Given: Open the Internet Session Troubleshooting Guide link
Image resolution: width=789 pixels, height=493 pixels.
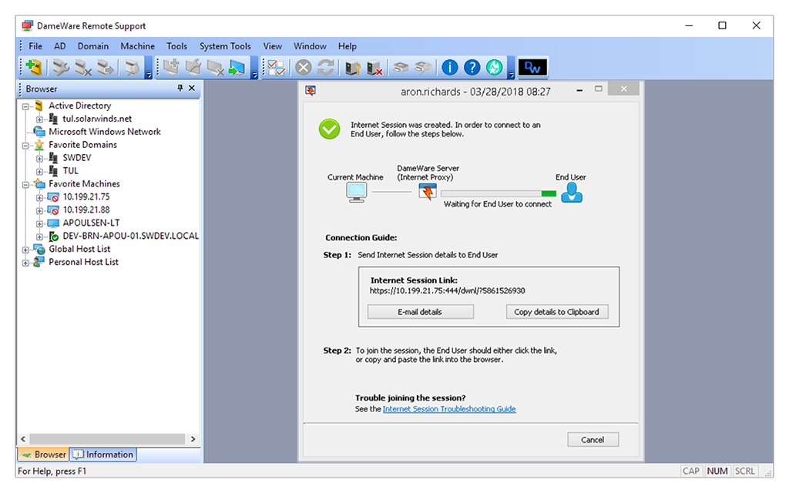Looking at the screenshot, I should [x=452, y=409].
